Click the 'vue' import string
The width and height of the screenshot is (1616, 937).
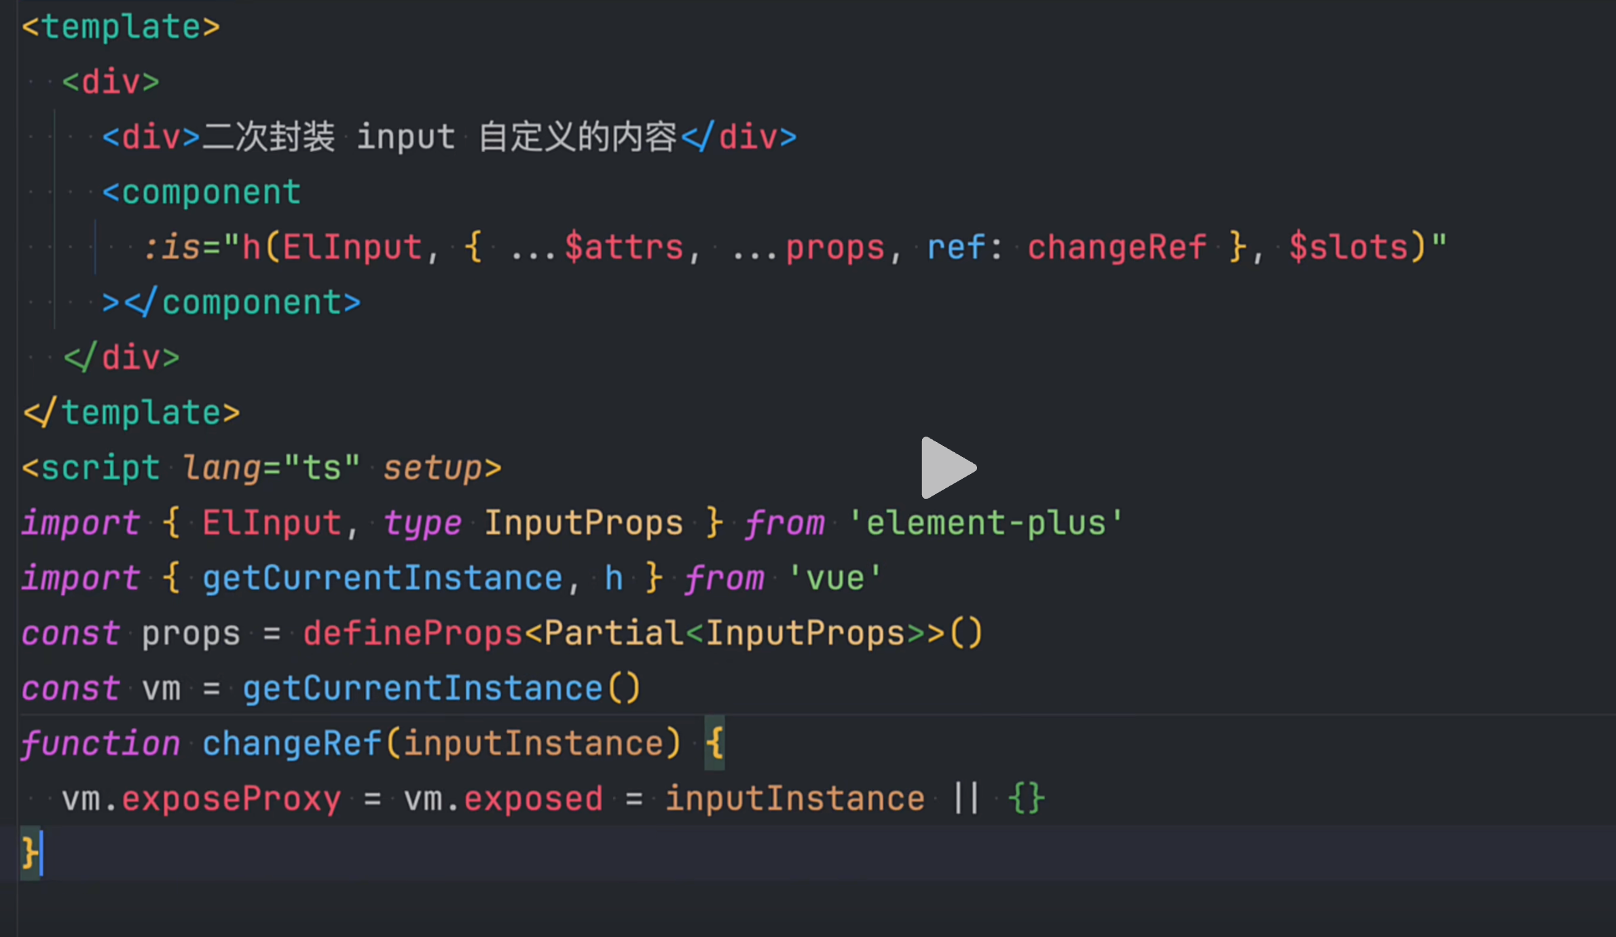tap(834, 578)
